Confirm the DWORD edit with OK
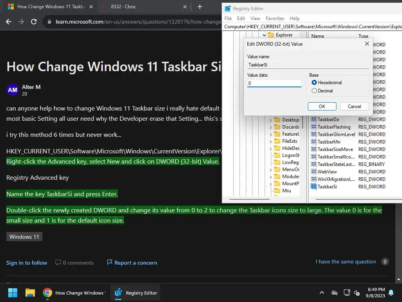 tap(322, 106)
